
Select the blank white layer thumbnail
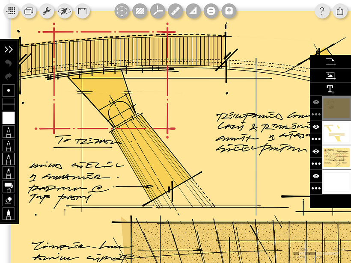coord(336,182)
